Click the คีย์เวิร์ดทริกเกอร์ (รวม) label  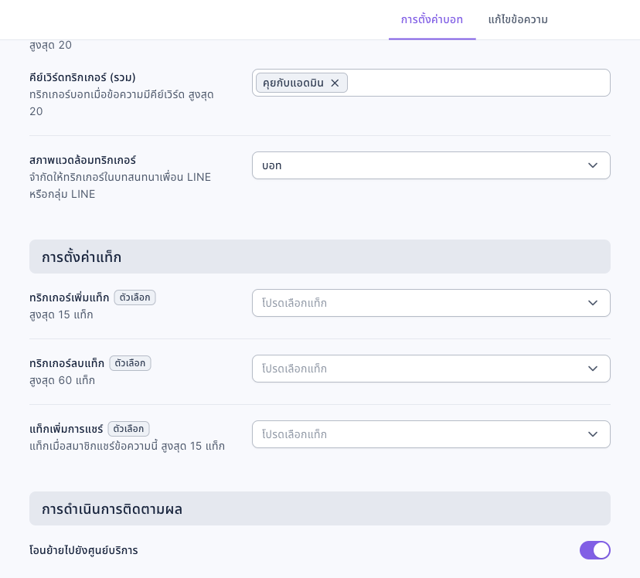click(x=83, y=77)
